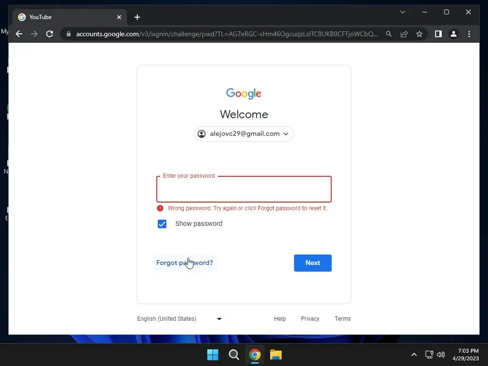This screenshot has width=488, height=366.
Task: Click the Google logo
Action: click(244, 93)
